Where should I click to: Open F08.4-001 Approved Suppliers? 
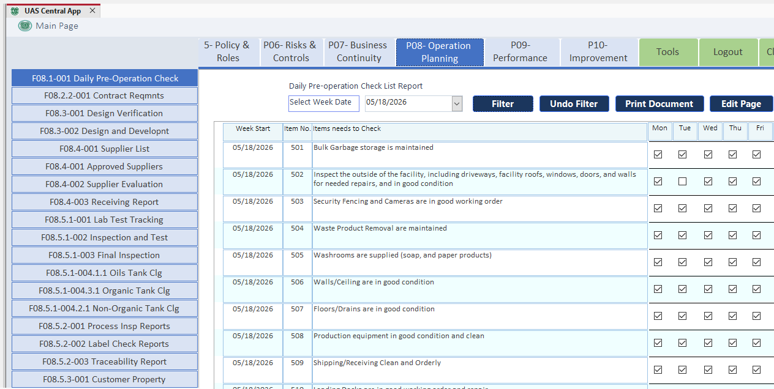(105, 166)
